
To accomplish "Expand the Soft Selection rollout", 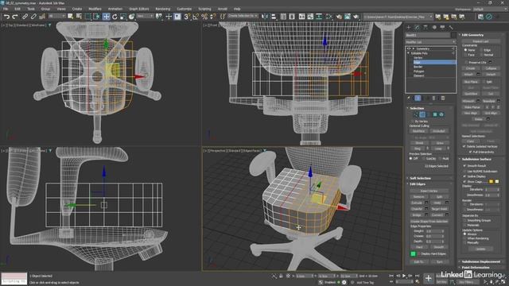I will coord(420,178).
